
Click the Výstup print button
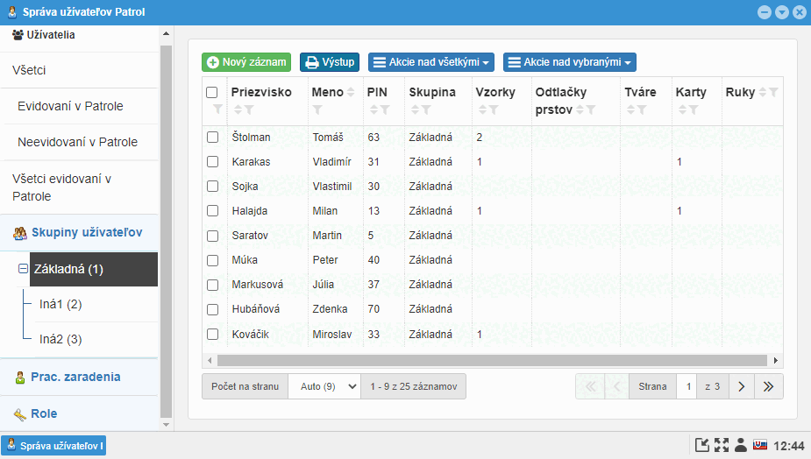pos(330,62)
